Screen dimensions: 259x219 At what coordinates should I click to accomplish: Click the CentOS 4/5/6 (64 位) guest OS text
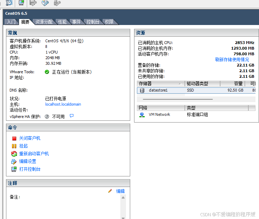(65, 41)
